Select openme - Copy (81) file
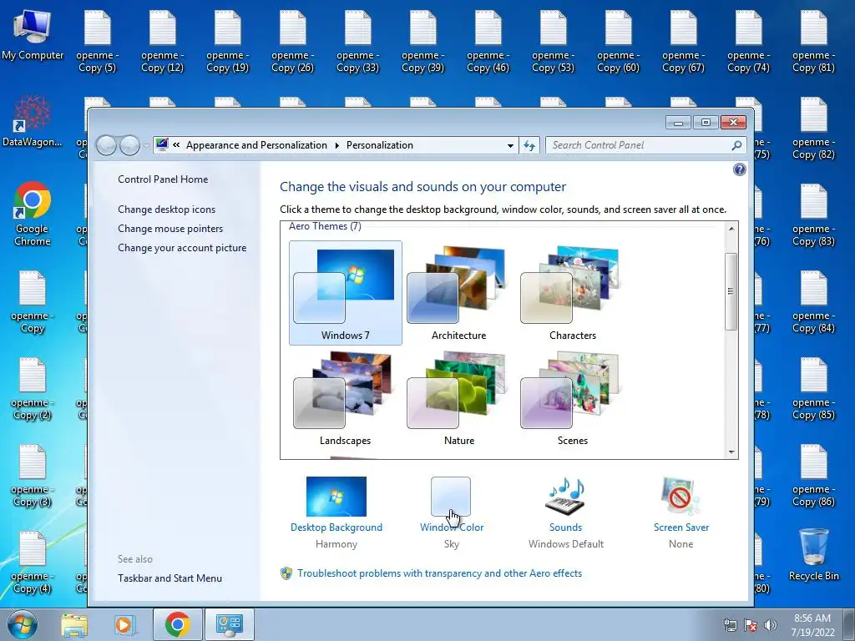855x641 pixels. pos(813,42)
